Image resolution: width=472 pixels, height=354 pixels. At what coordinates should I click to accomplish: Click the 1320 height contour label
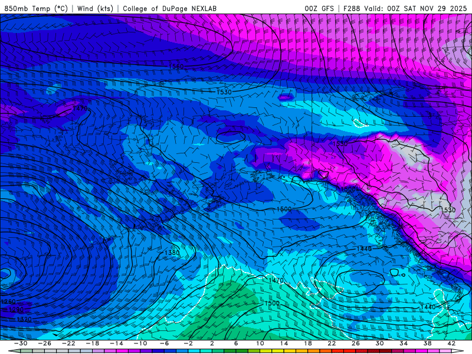pos(24,319)
